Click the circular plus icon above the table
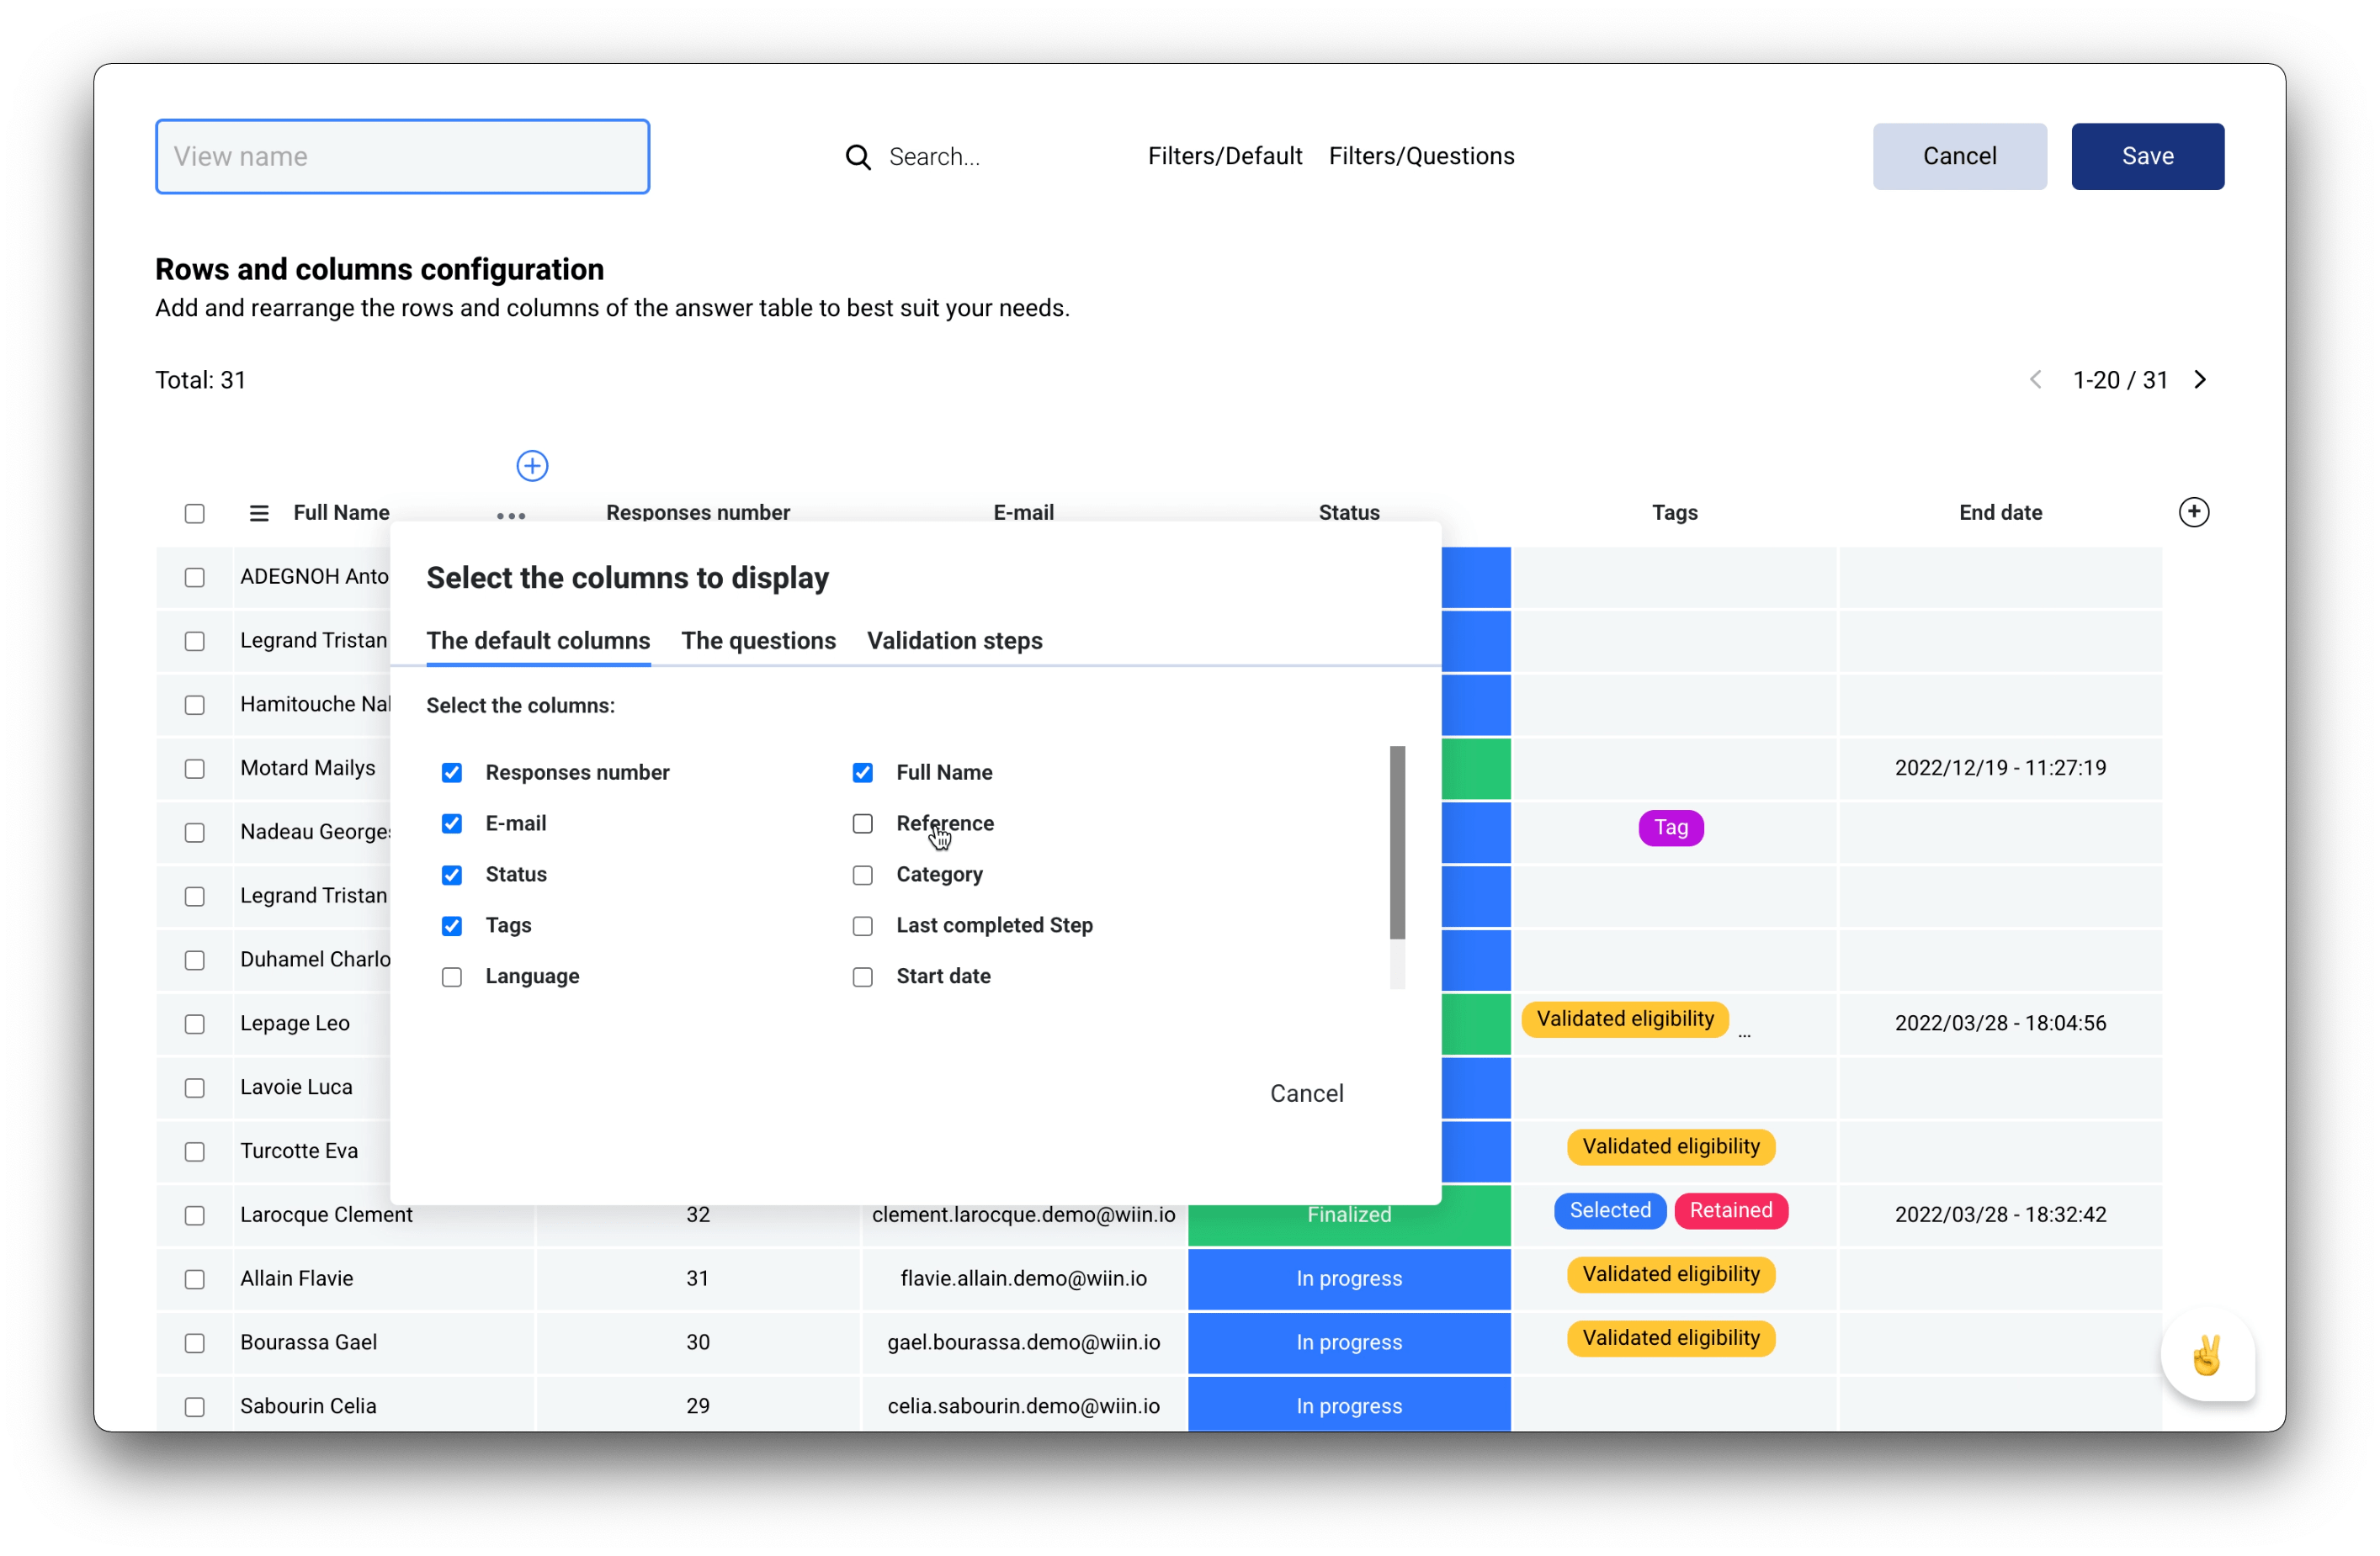Viewport: 2380px width, 1556px height. [531, 465]
